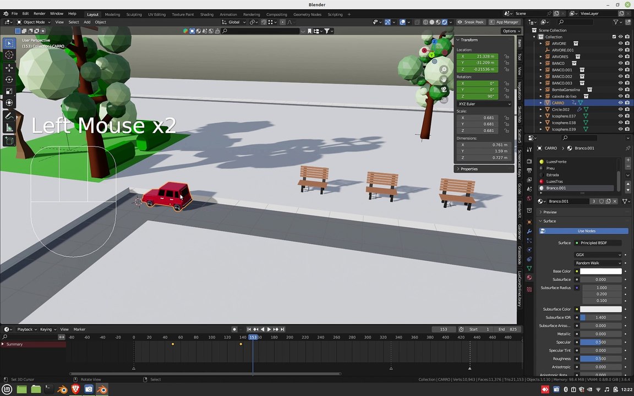Adjust the Roughness 0.500 slider
Viewport: 634px width, 396px height.
(x=601, y=359)
